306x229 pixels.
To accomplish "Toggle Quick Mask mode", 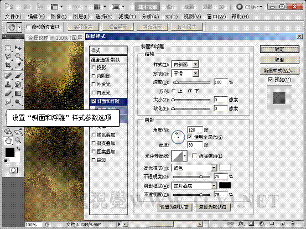I will tap(13, 170).
